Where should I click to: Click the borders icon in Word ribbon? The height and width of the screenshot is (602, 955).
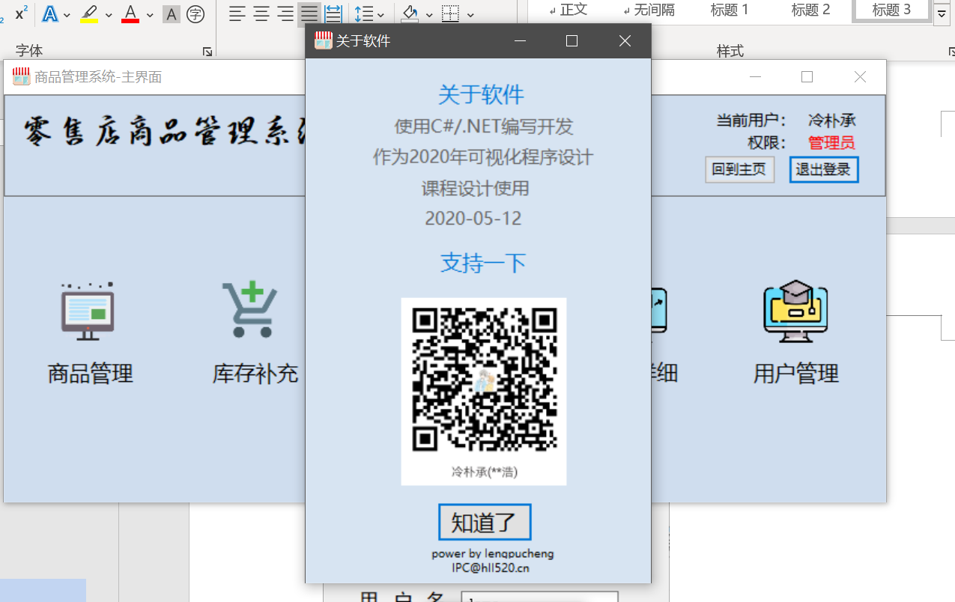coord(450,13)
